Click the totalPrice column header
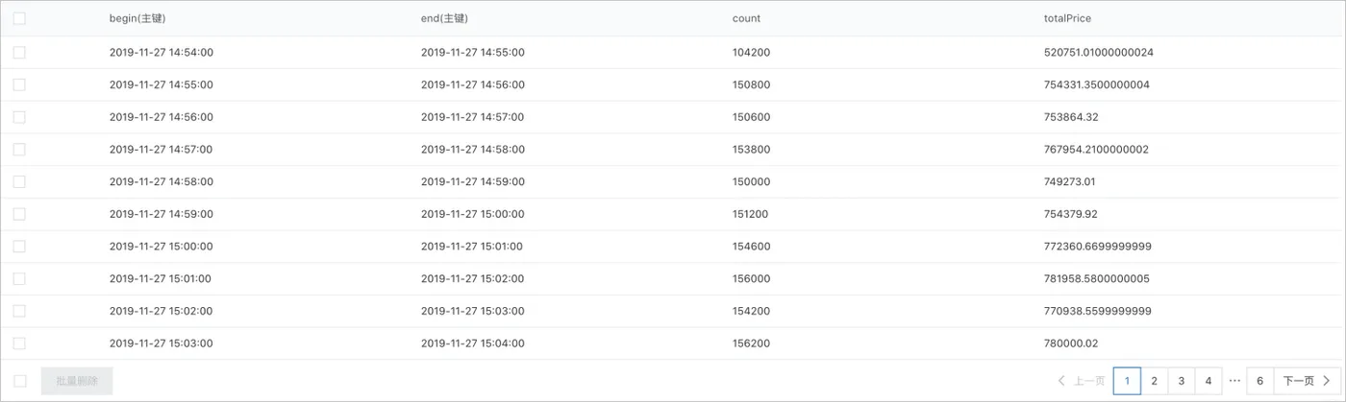The height and width of the screenshot is (402, 1346). click(x=1067, y=18)
